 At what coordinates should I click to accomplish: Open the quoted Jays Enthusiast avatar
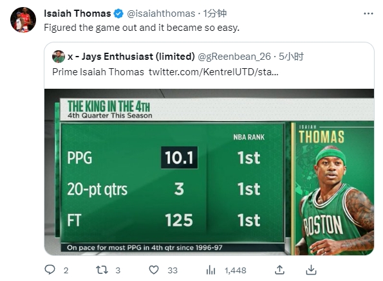[x=59, y=57]
